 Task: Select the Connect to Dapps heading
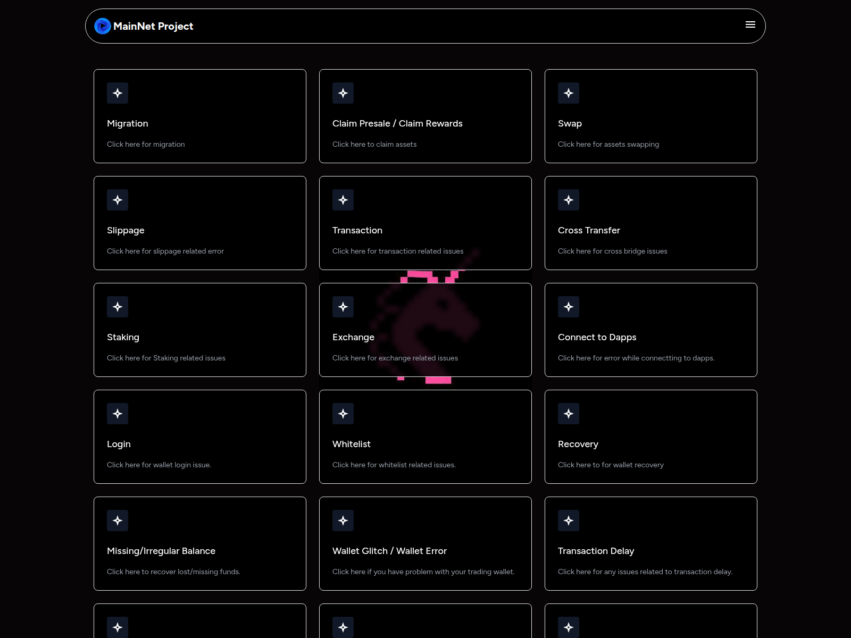pos(597,337)
